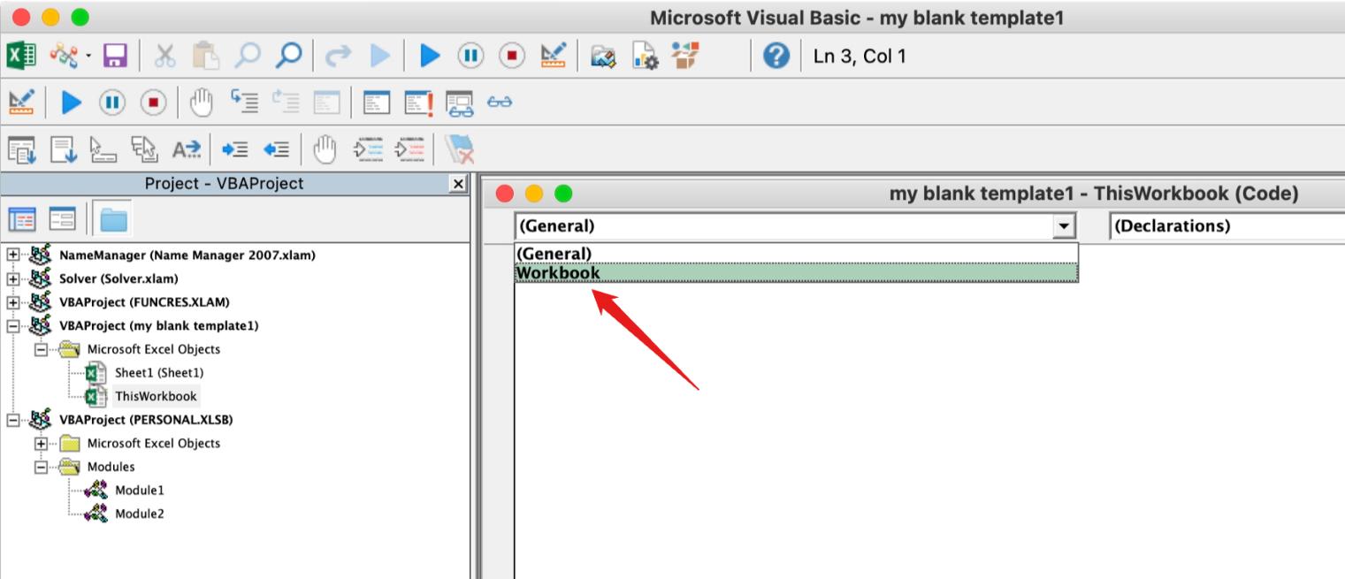Image resolution: width=1345 pixels, height=579 pixels.
Task: Expand the NameManager project node
Action: 12,255
